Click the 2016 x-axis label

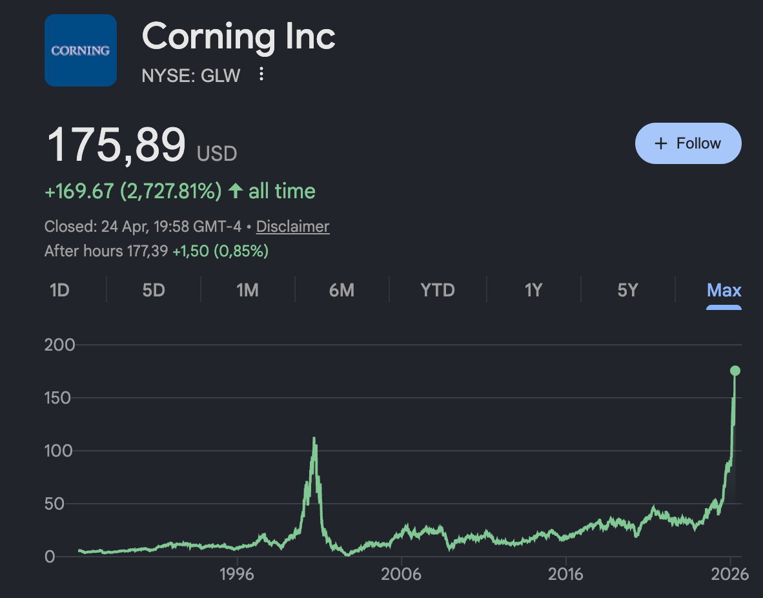coord(565,574)
